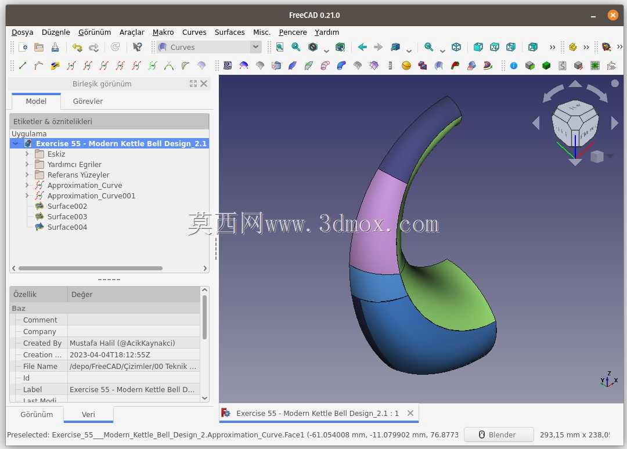
Task: Click the green grid icon
Action: tap(595, 66)
